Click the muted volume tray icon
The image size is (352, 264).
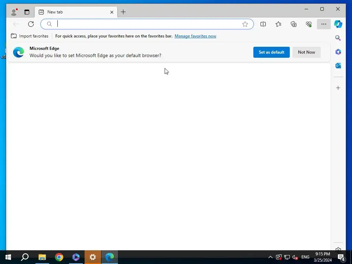pos(295,257)
